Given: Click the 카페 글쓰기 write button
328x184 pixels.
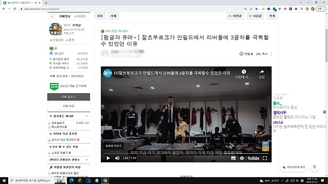Looking at the screenshot, I should click(68, 97).
